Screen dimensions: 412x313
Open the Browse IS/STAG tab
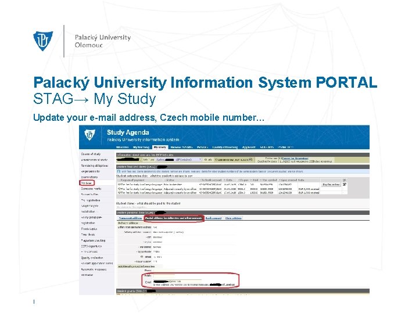(181, 147)
